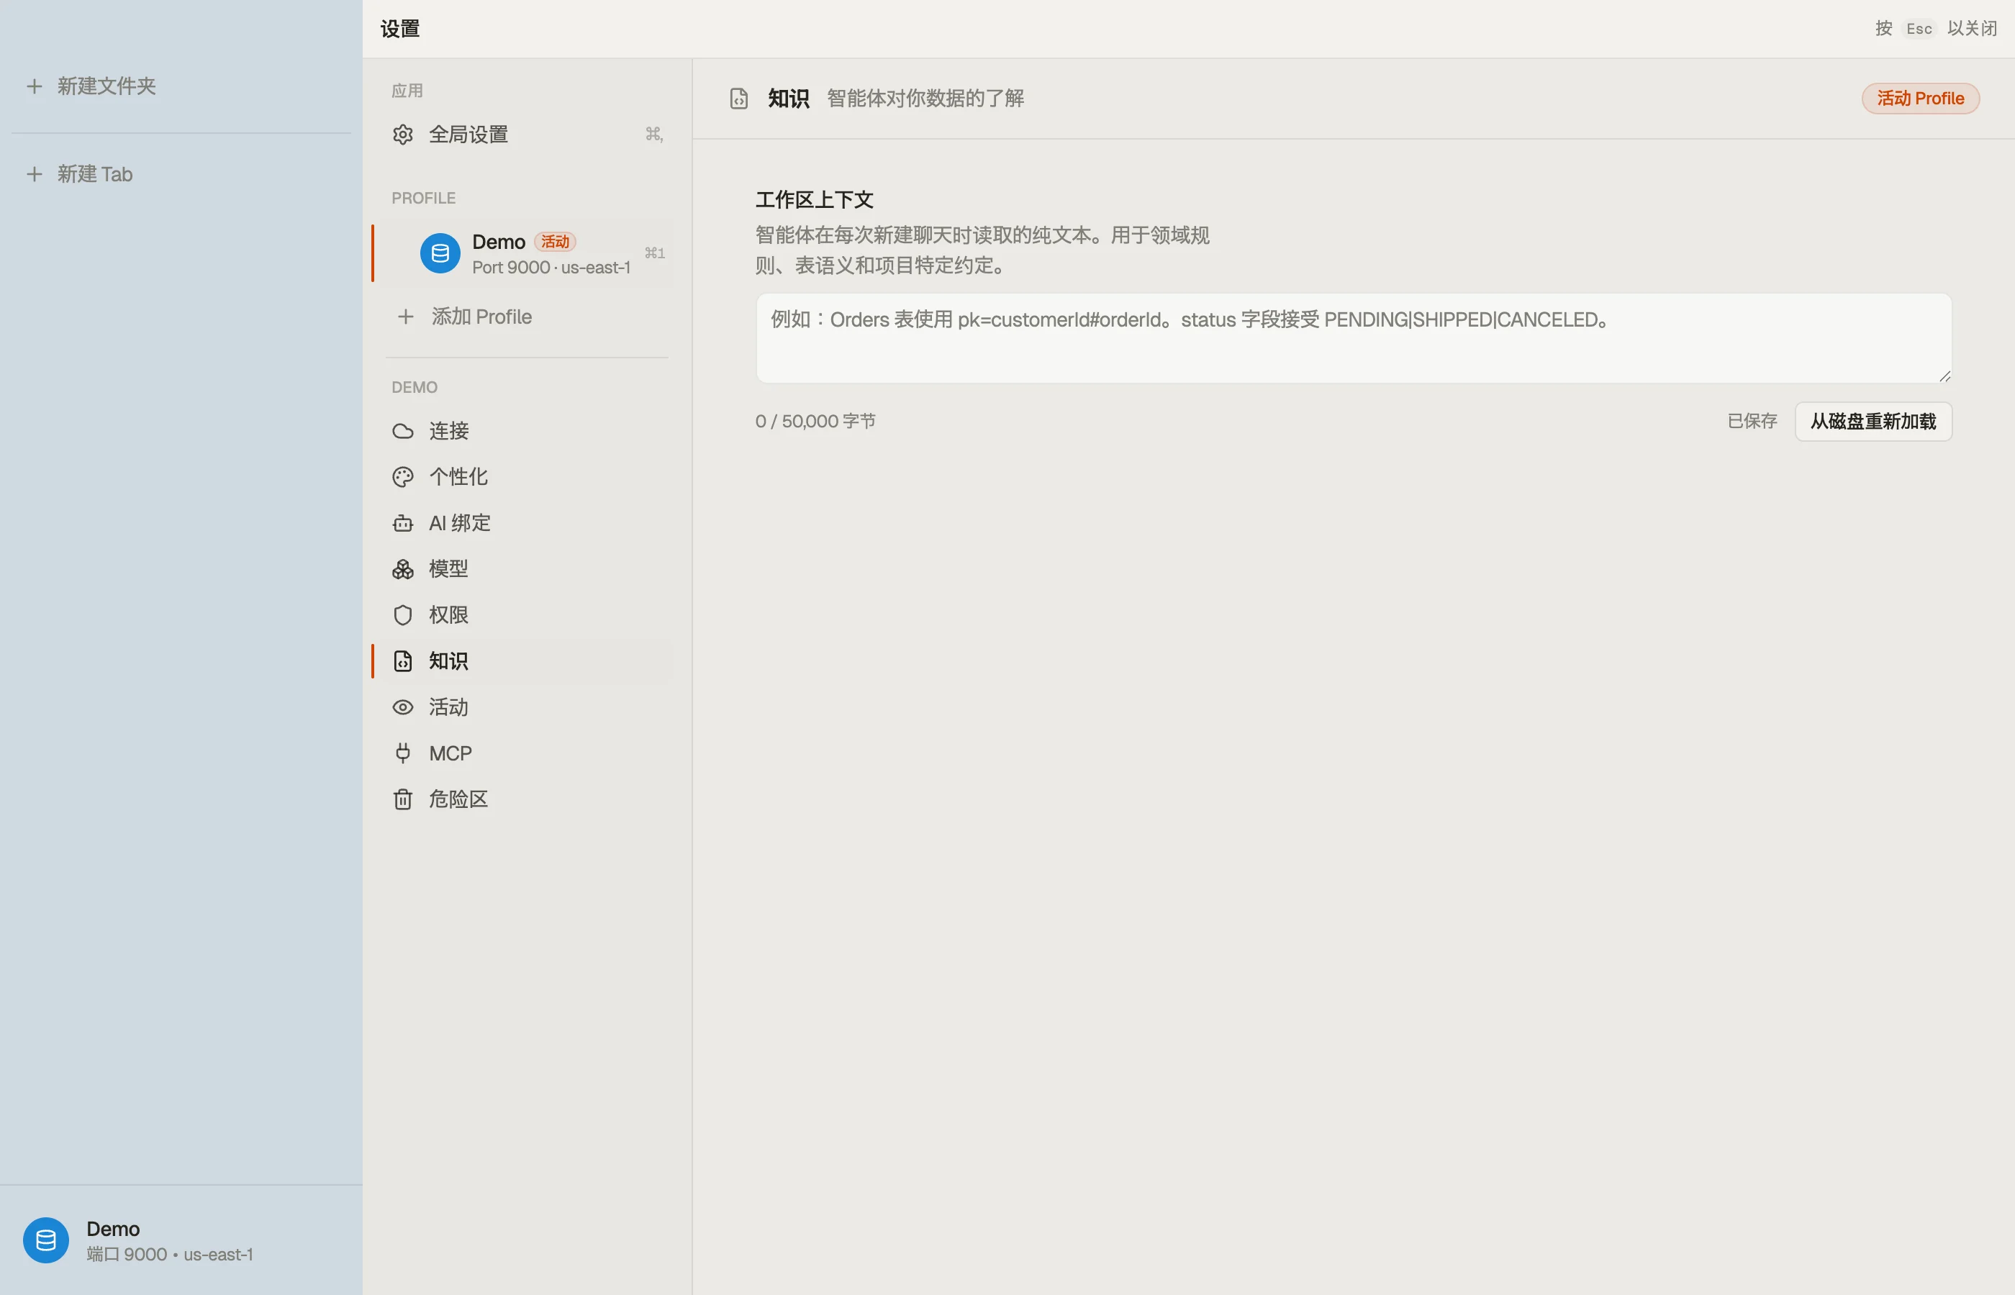This screenshot has height=1295, width=2015.
Task: Click the eye icon for 活动
Action: click(x=403, y=707)
